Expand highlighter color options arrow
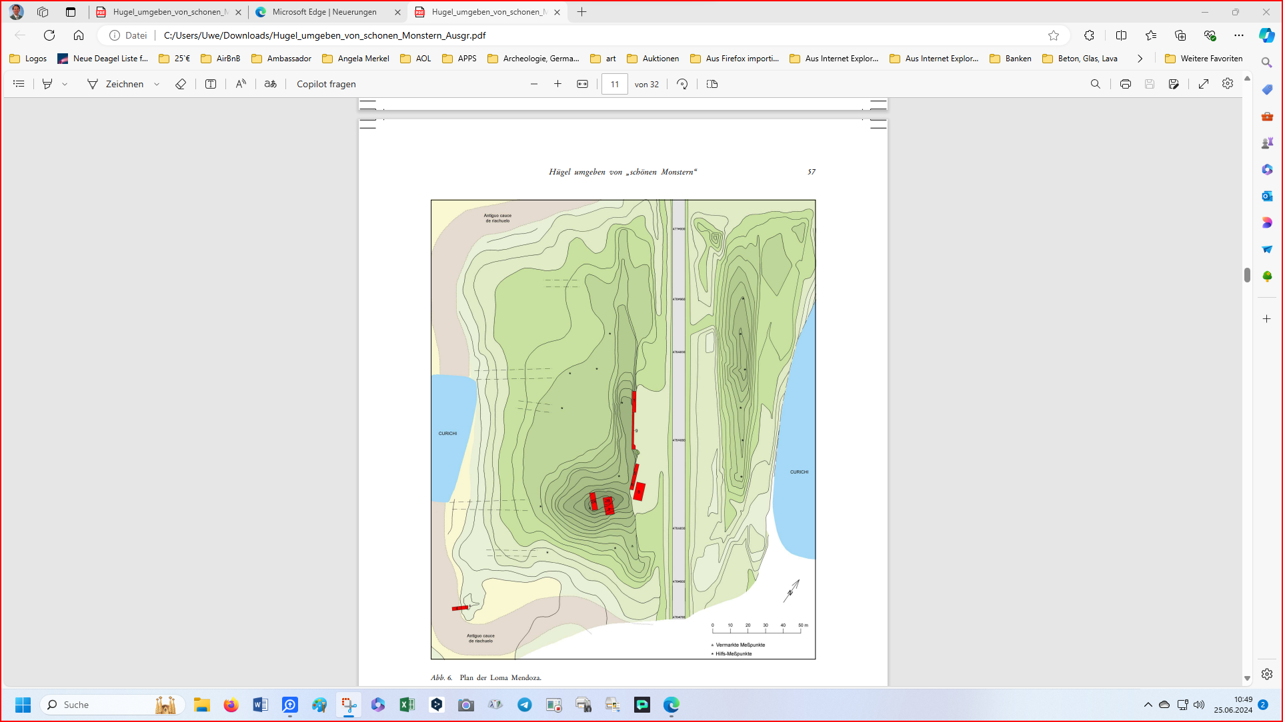 tap(65, 85)
